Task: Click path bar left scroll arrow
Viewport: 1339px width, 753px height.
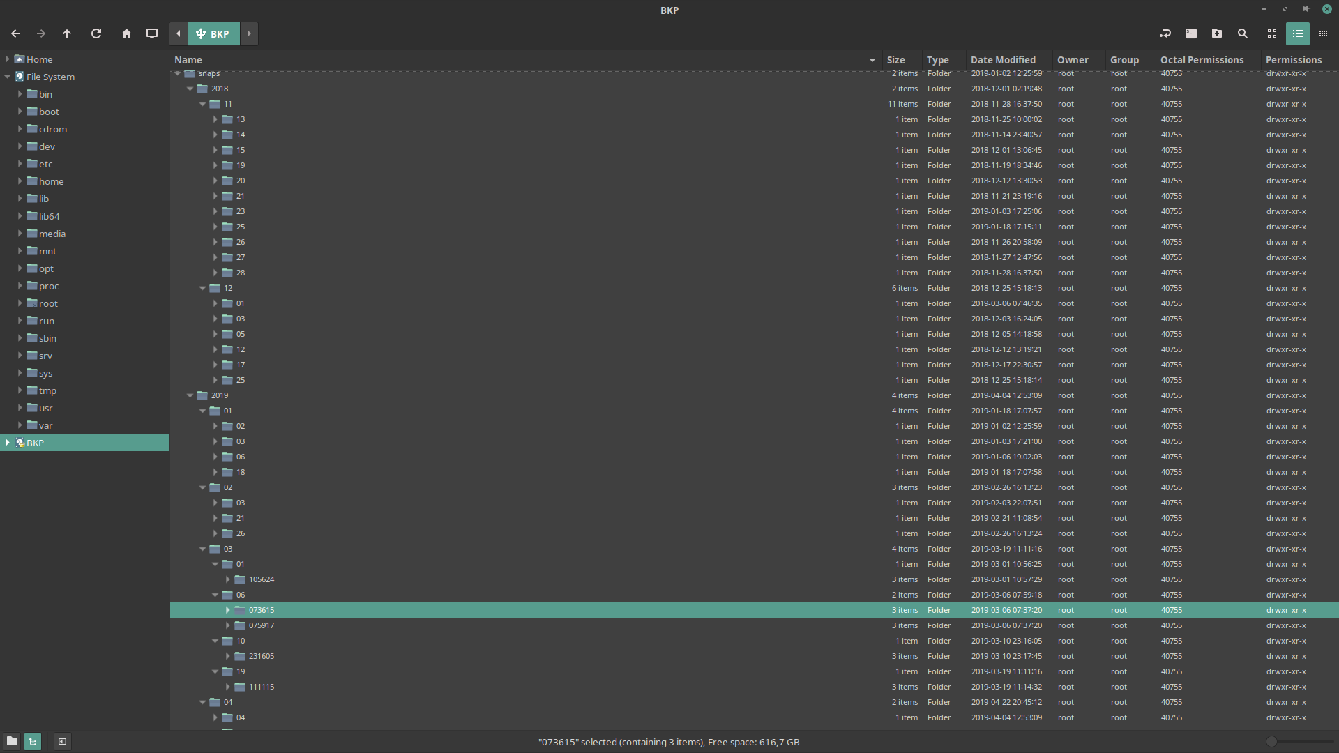Action: click(x=179, y=33)
